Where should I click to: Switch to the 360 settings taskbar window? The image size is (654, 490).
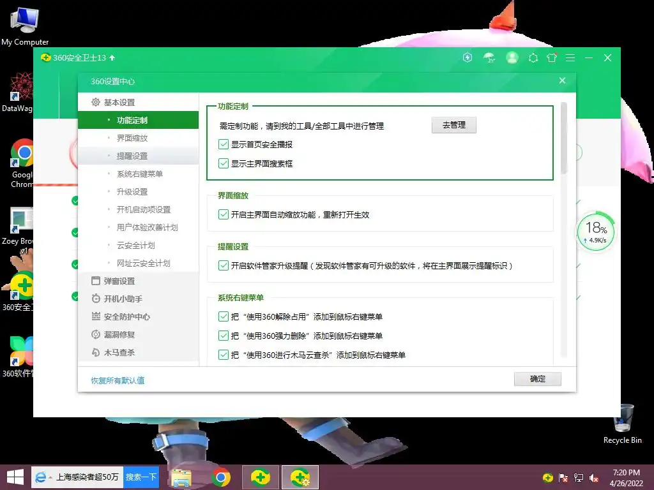(x=300, y=477)
